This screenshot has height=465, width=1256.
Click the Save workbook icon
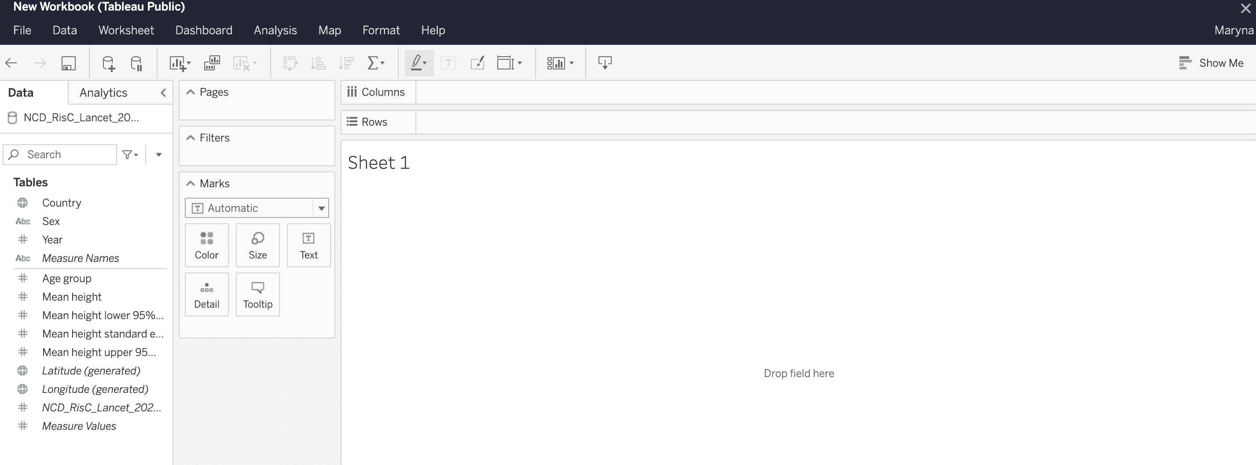pos(68,63)
